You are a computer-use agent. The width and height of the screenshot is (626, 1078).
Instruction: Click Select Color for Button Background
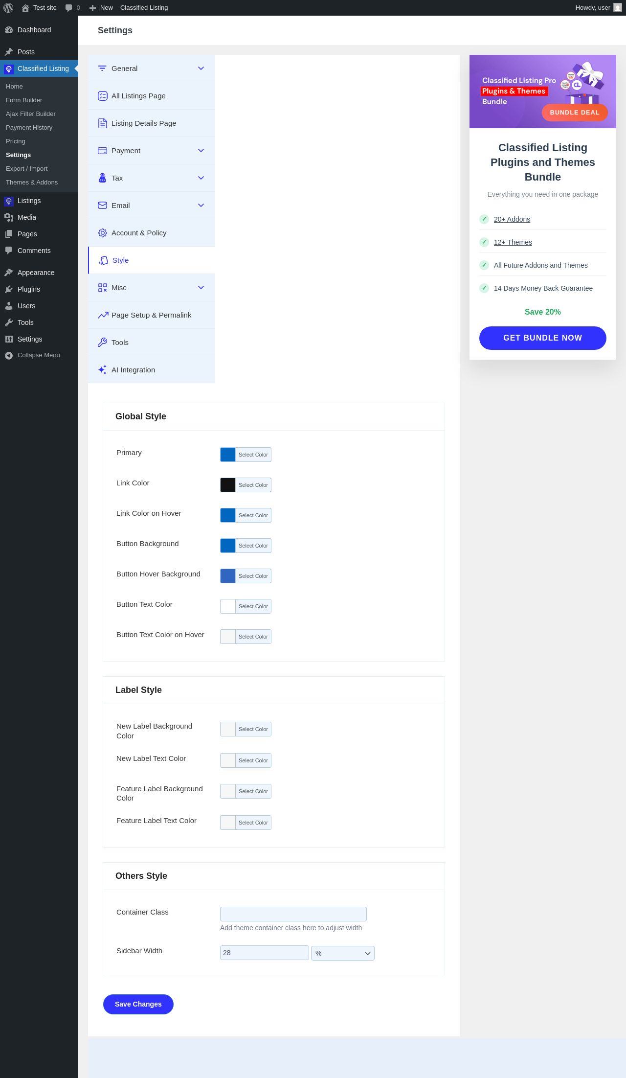coord(253,546)
